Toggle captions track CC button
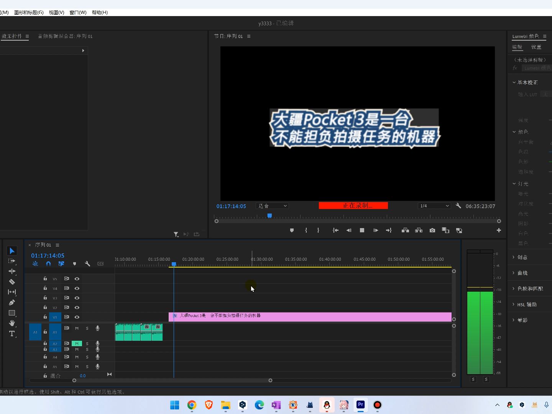This screenshot has width=552, height=414. pyautogui.click(x=100, y=264)
